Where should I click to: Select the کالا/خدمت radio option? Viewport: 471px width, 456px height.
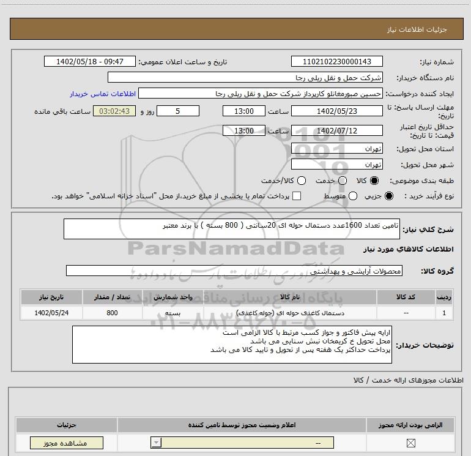[302, 181]
